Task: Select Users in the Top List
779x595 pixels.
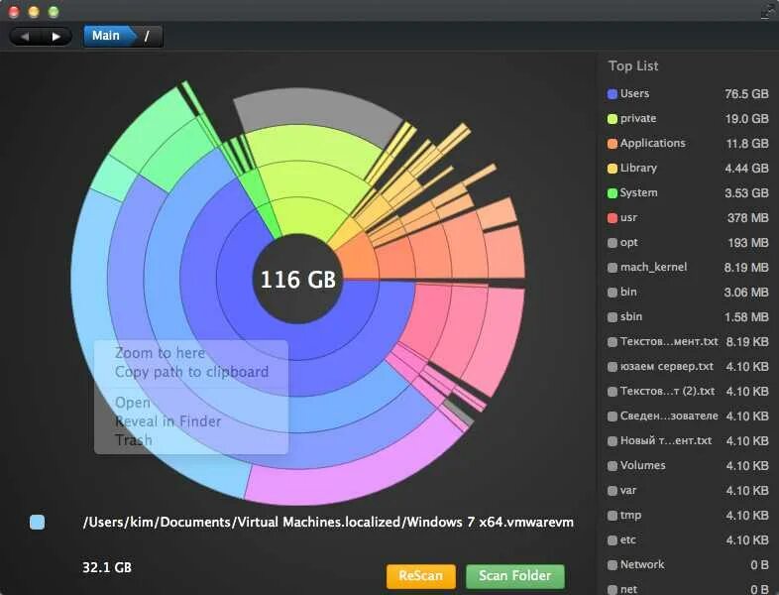Action: pos(688,93)
